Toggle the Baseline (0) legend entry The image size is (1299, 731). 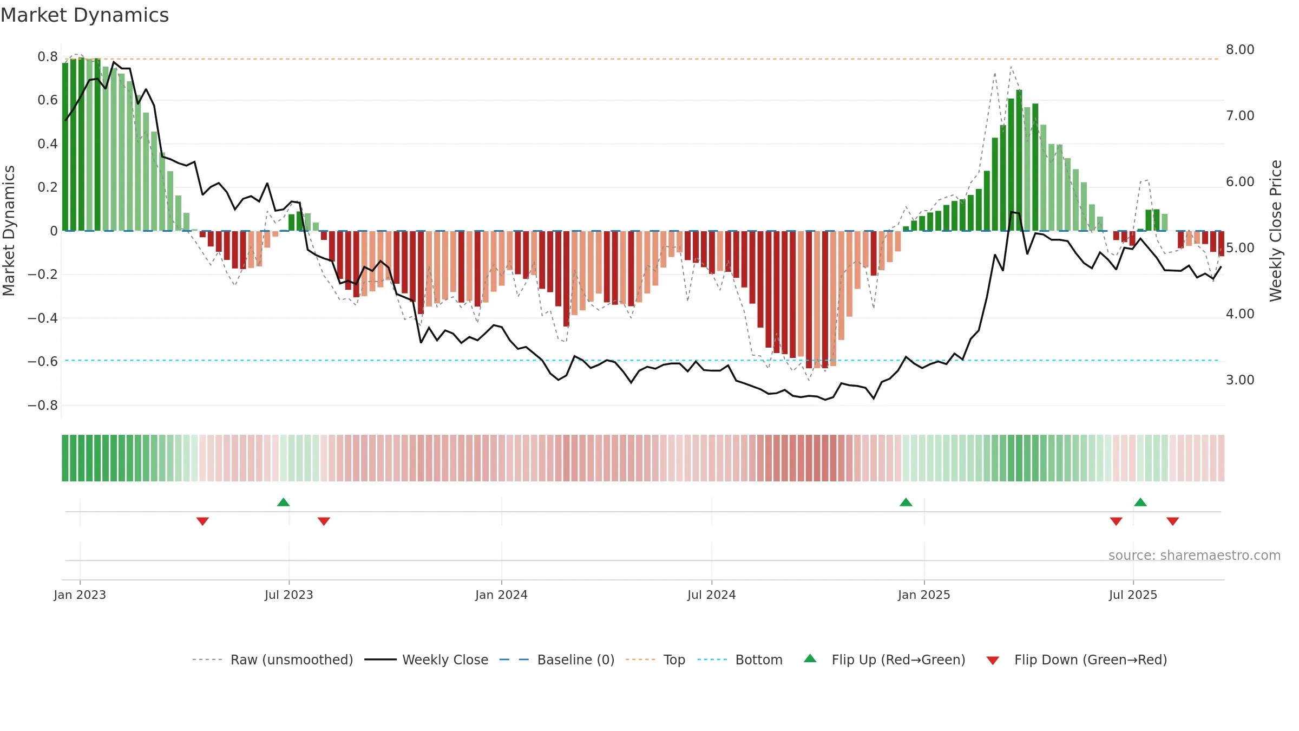pyautogui.click(x=556, y=660)
